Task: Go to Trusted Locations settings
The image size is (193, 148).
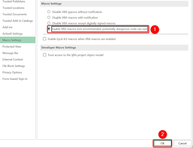Action: click(x=13, y=8)
